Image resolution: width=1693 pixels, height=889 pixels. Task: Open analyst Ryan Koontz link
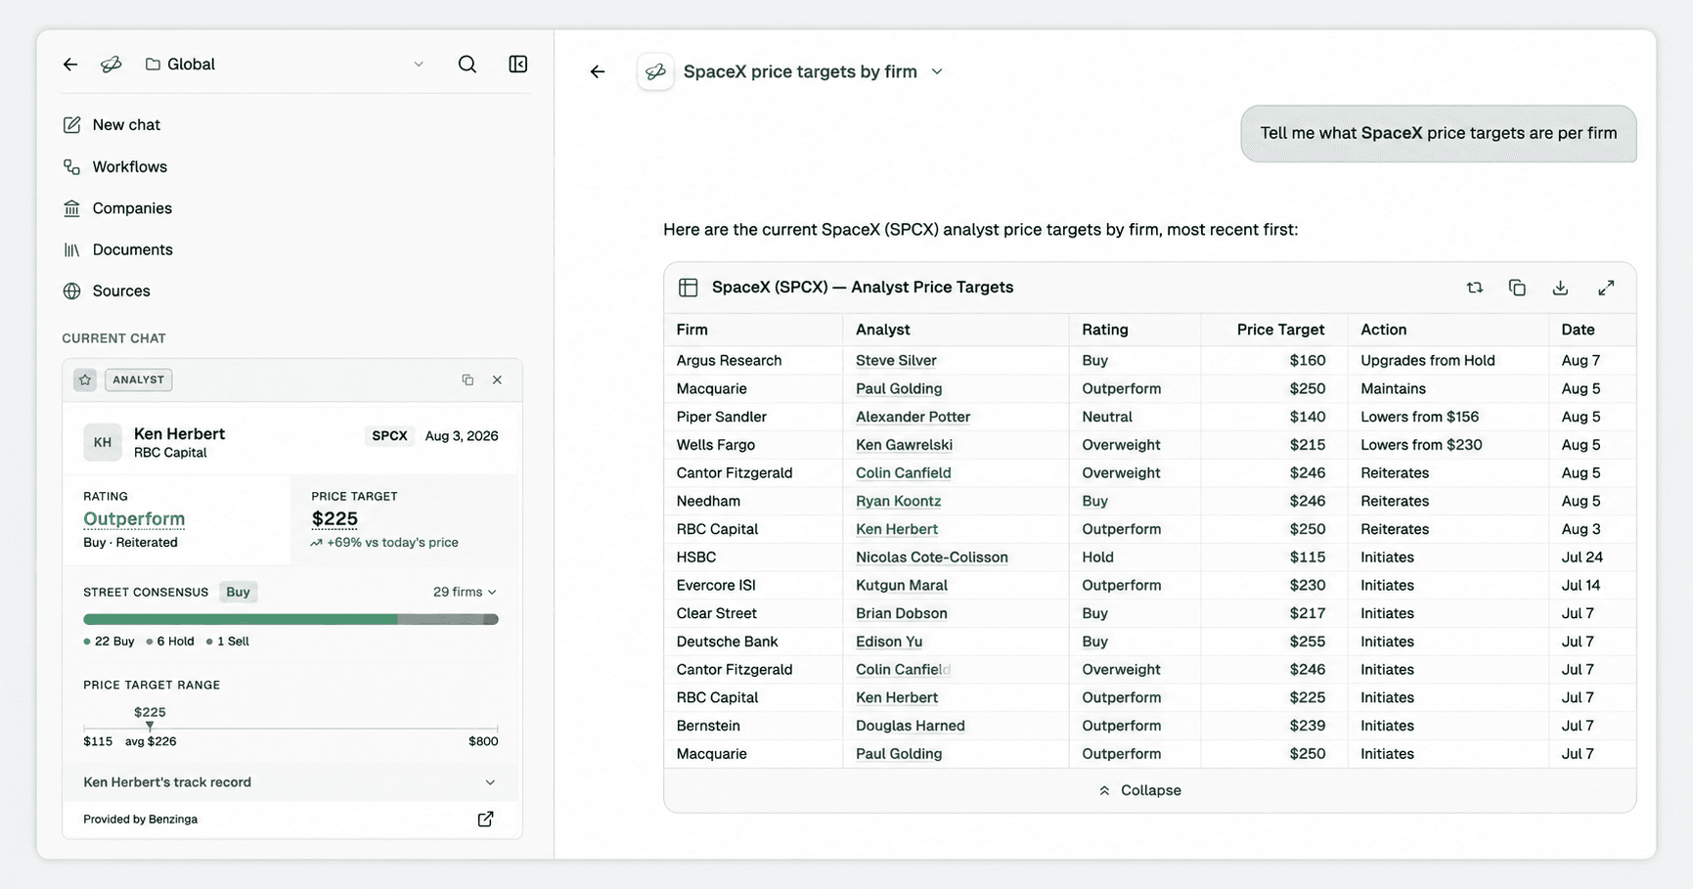tap(898, 501)
